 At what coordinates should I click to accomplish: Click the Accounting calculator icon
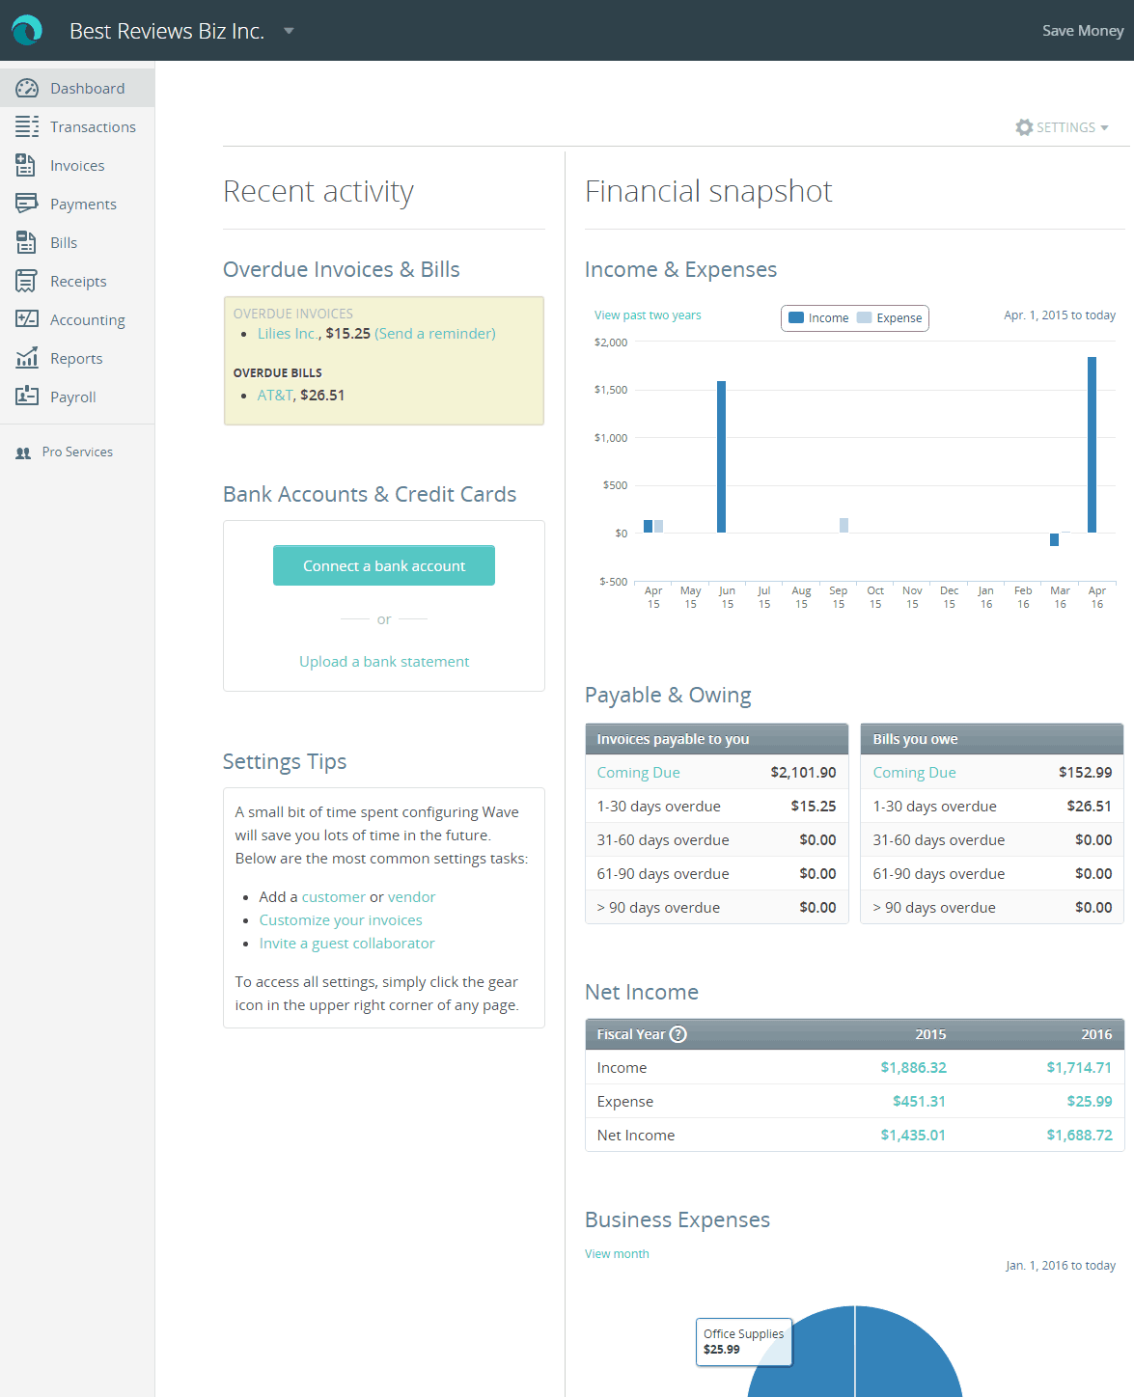[25, 319]
